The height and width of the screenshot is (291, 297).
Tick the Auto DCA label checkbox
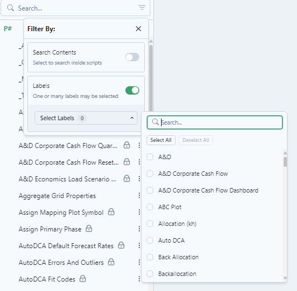[x=150, y=240]
